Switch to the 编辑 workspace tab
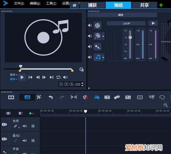 118,5
